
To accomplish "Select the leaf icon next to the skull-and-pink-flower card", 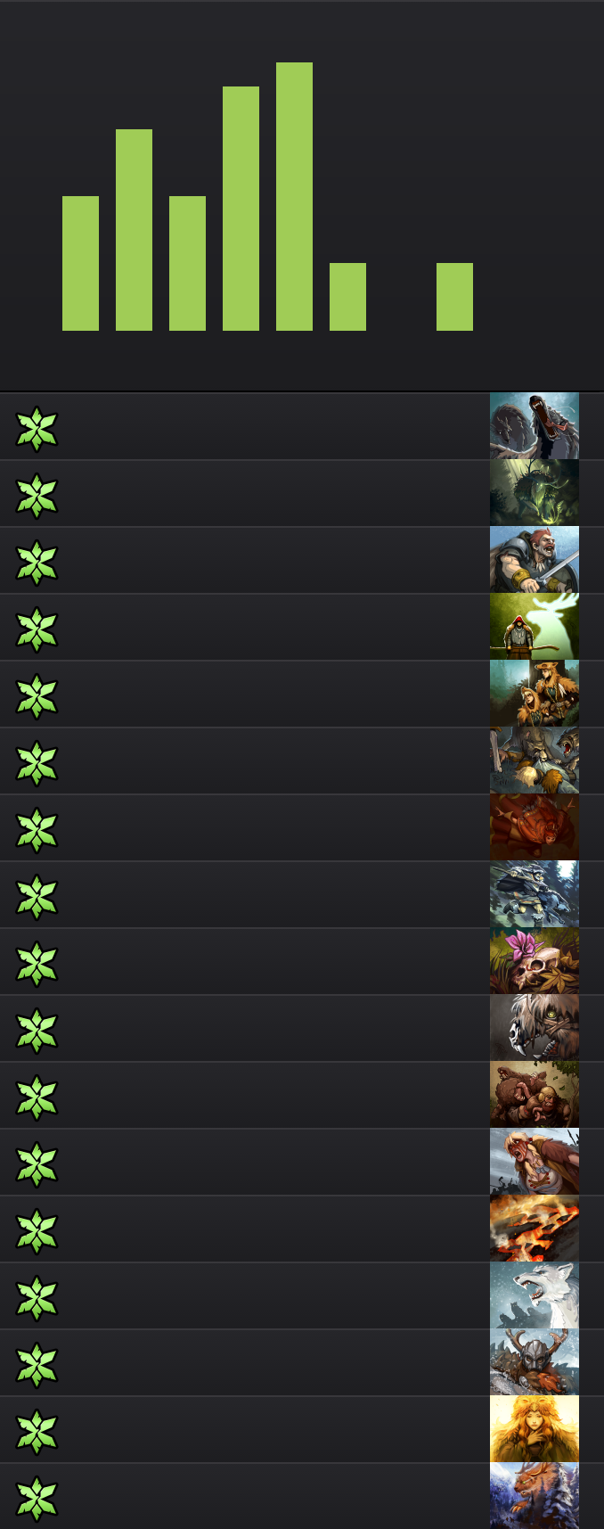I will (x=37, y=964).
